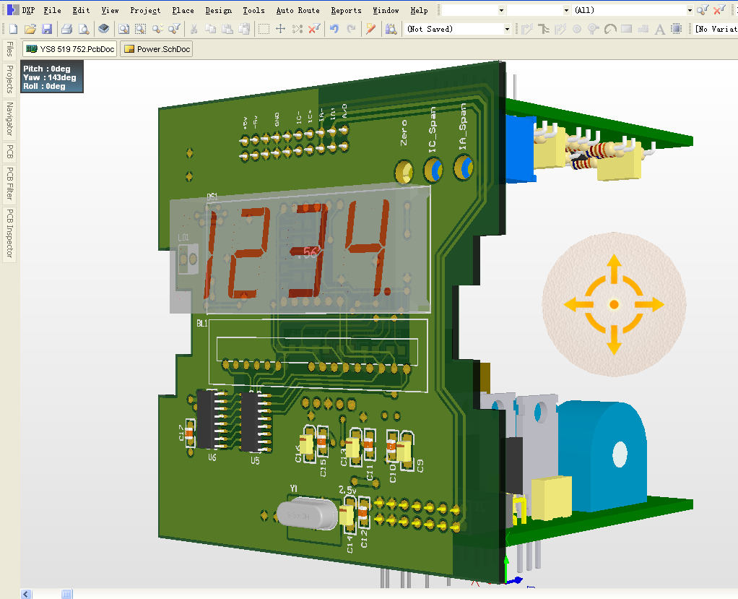Undo the last action
738x599 pixels.
tap(334, 29)
